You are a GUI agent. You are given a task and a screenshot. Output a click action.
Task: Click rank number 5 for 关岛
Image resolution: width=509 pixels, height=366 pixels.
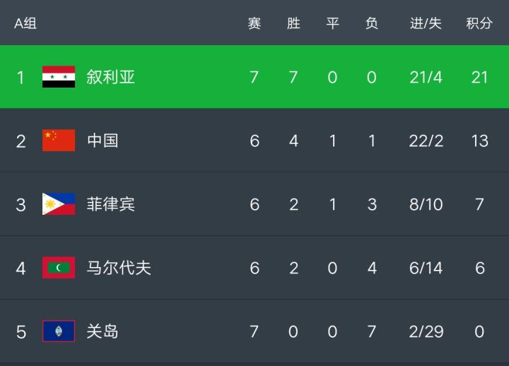coord(21,331)
